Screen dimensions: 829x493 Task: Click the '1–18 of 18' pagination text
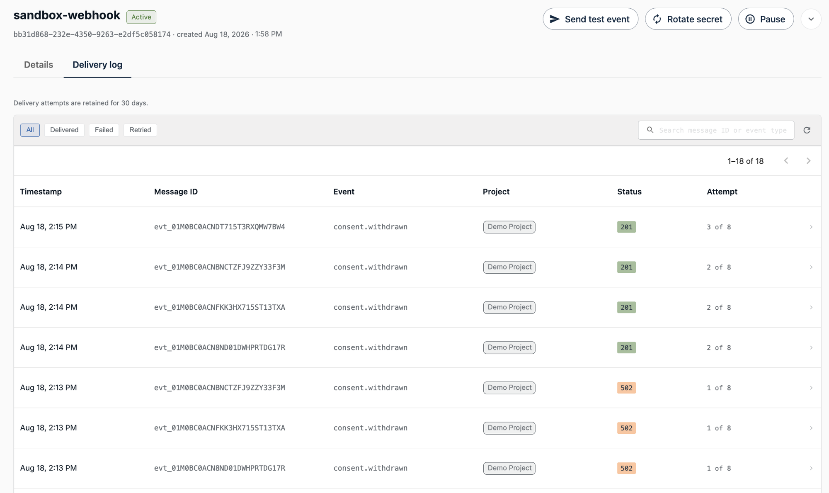[x=745, y=161]
